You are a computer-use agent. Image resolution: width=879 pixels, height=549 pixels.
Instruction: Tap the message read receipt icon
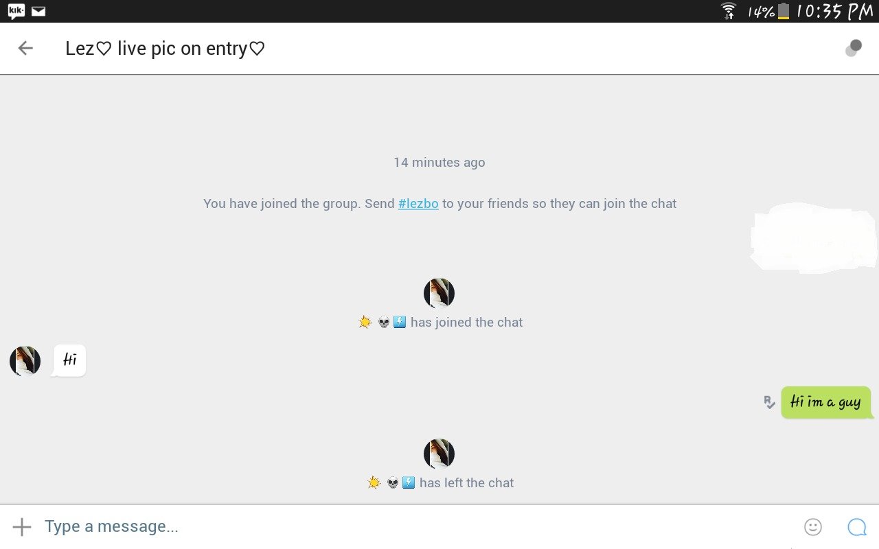pyautogui.click(x=770, y=402)
